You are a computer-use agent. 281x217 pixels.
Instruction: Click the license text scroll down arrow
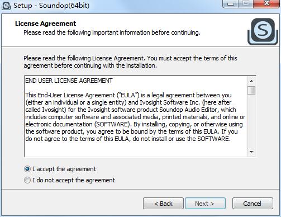click(251, 152)
